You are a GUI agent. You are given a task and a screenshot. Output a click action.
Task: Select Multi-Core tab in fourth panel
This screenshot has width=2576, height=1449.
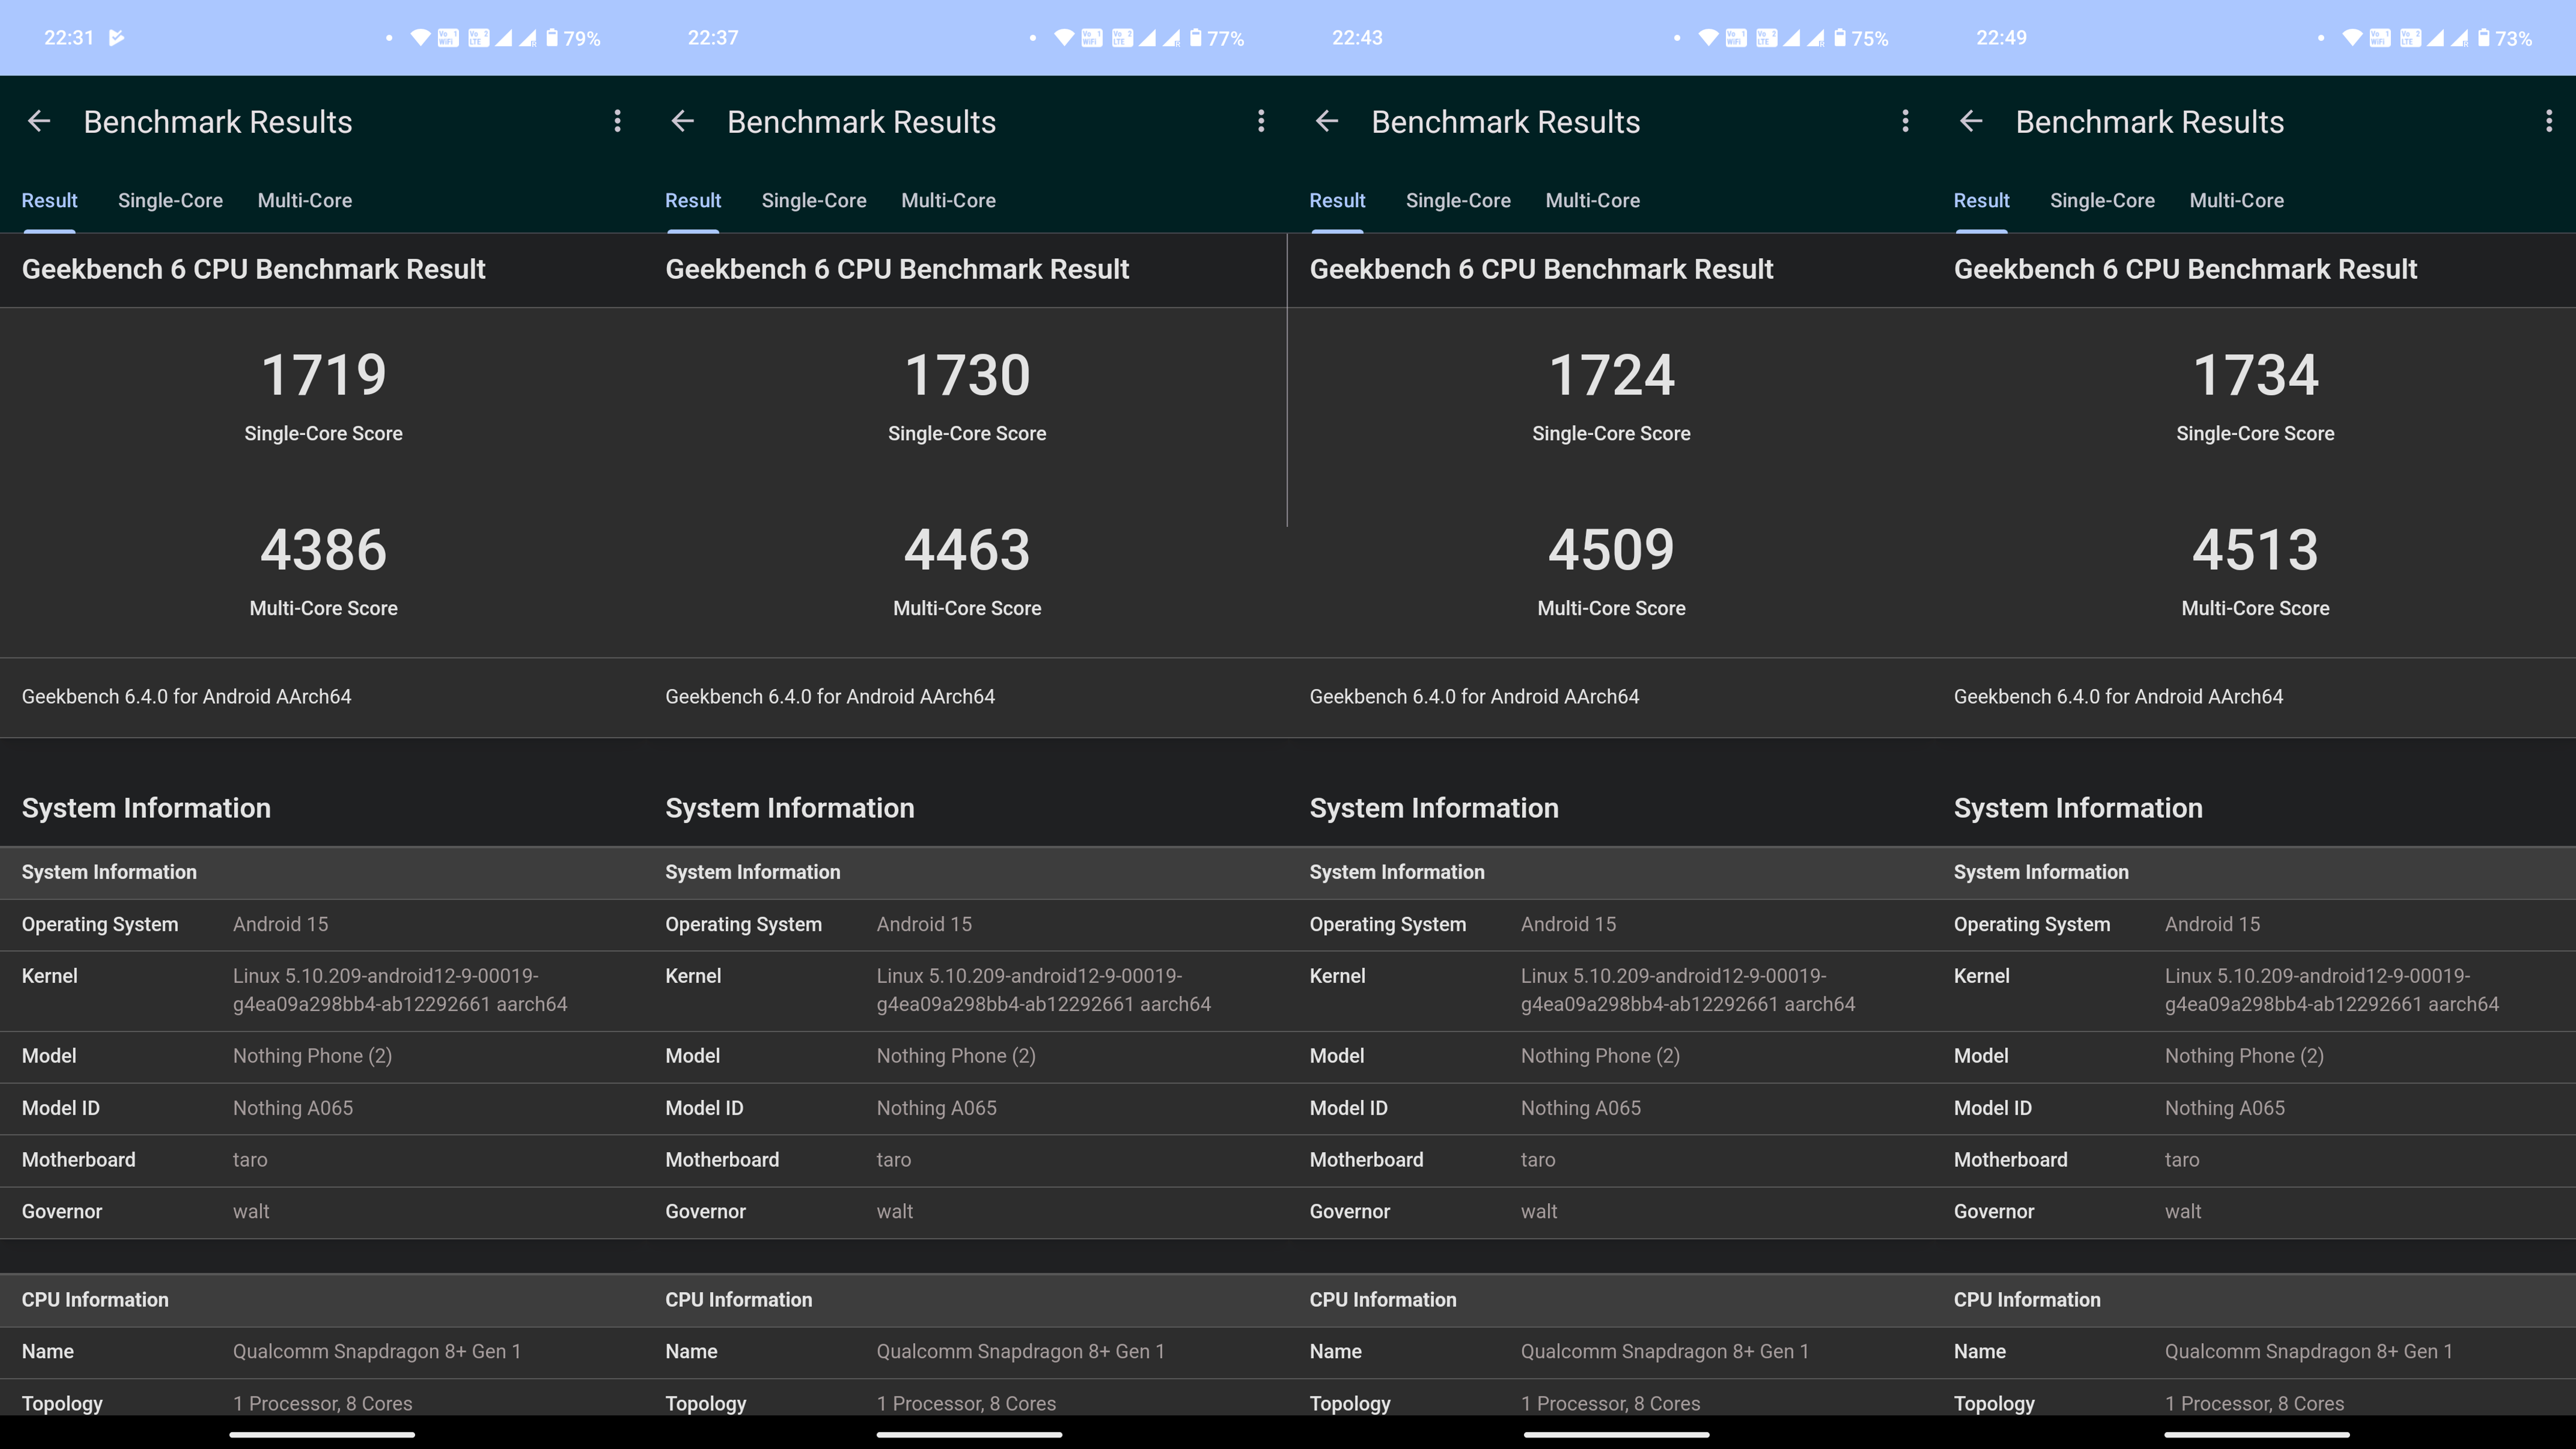click(x=2236, y=200)
